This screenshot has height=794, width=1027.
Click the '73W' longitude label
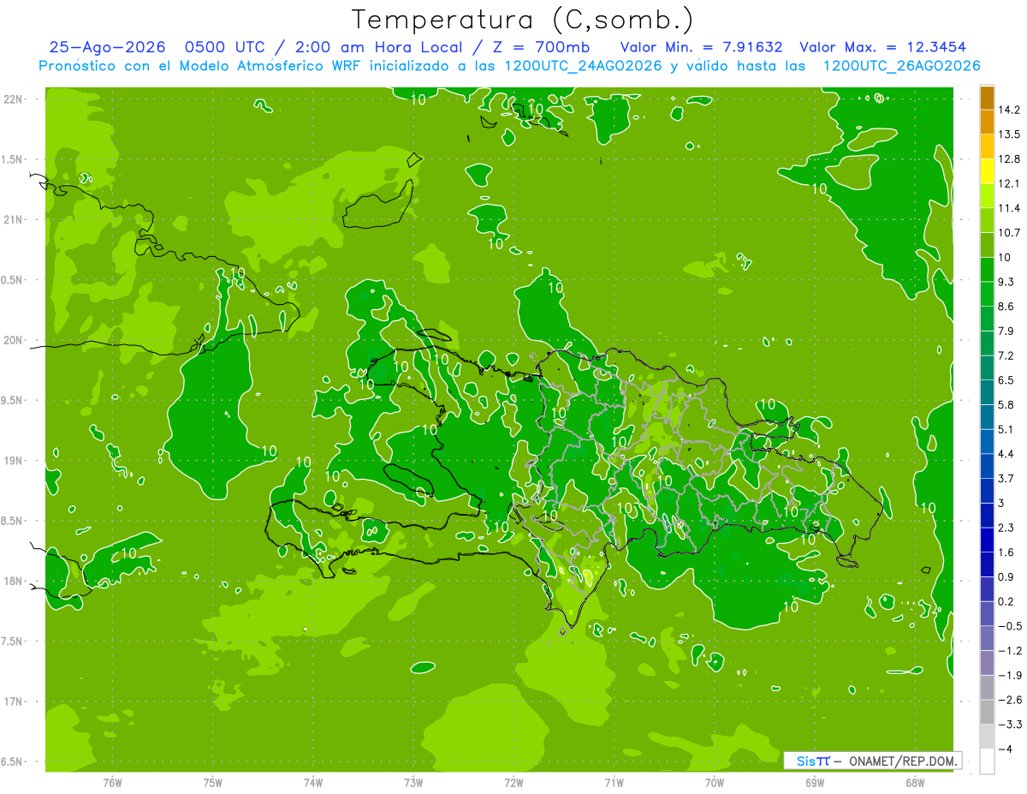pyautogui.click(x=413, y=782)
